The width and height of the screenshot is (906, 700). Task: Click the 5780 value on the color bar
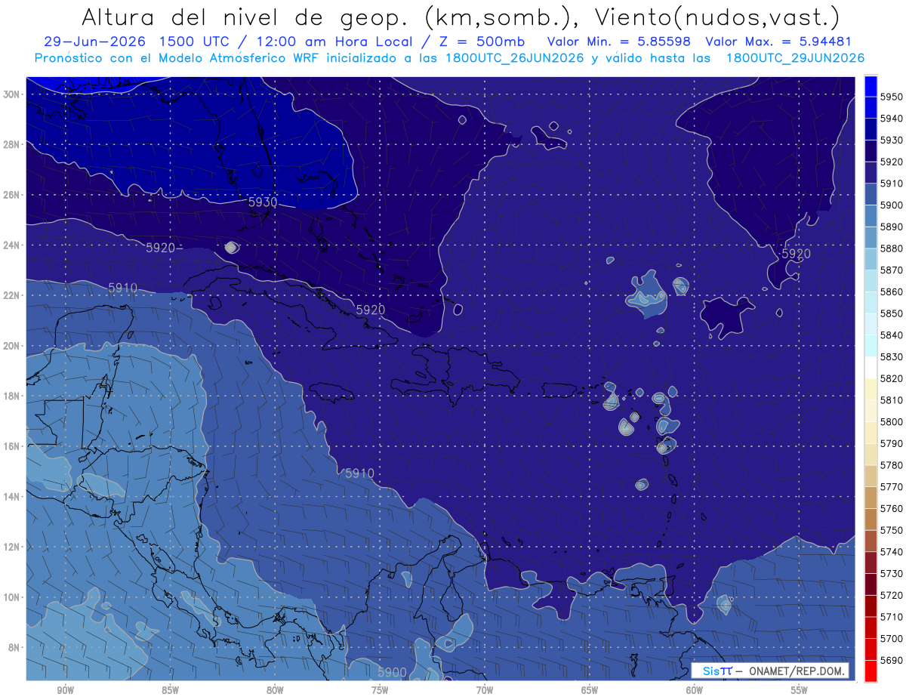coord(892,465)
